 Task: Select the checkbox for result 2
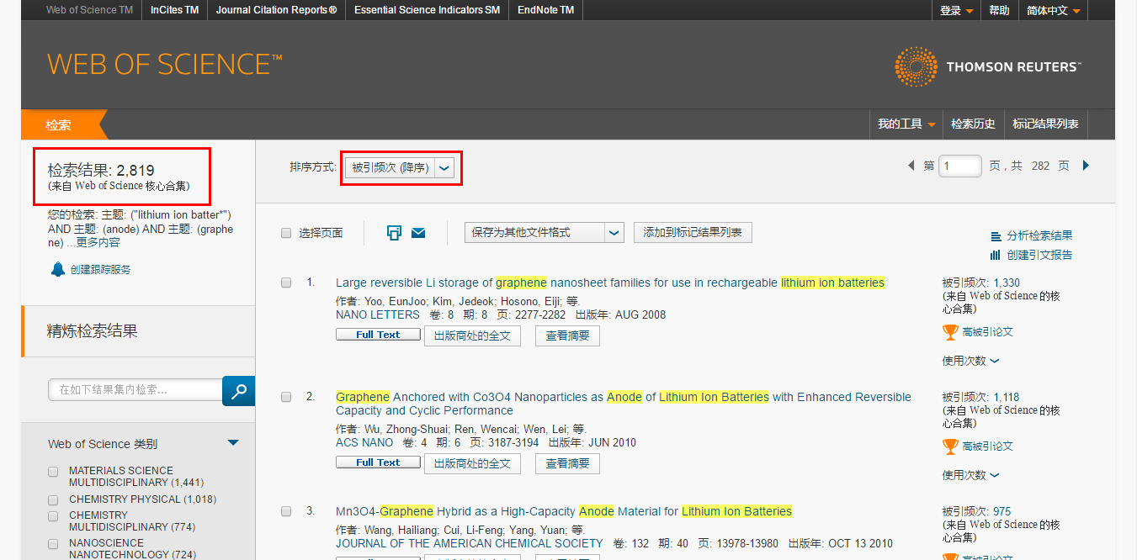click(285, 397)
